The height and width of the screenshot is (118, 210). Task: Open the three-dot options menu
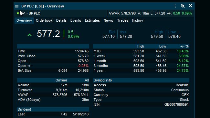175,6
